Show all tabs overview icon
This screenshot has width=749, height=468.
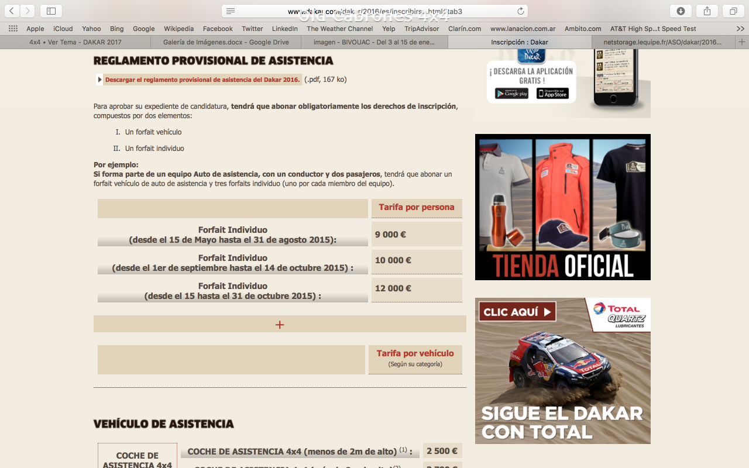[x=733, y=11]
